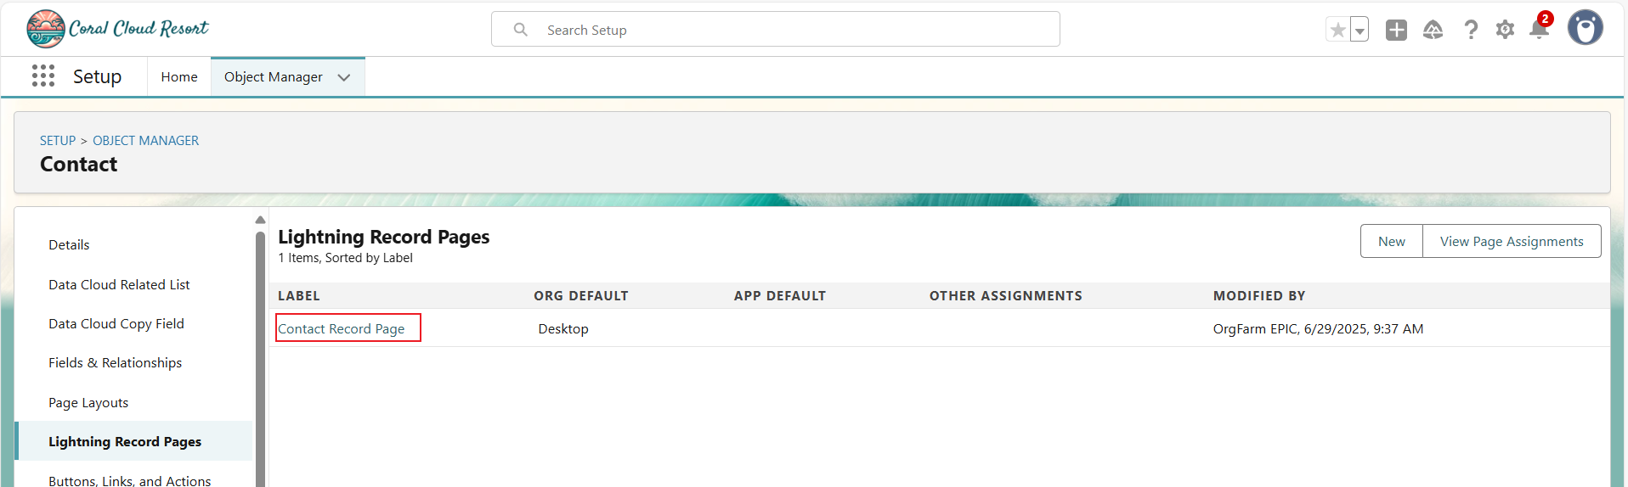Viewport: 1628px width, 487px height.
Task: Select Lightning Record Pages in the sidebar
Action: pos(125,442)
